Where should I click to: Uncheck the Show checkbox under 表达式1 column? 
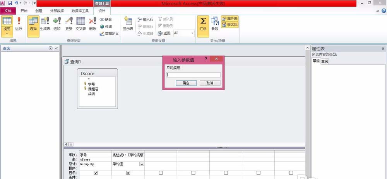128,173
